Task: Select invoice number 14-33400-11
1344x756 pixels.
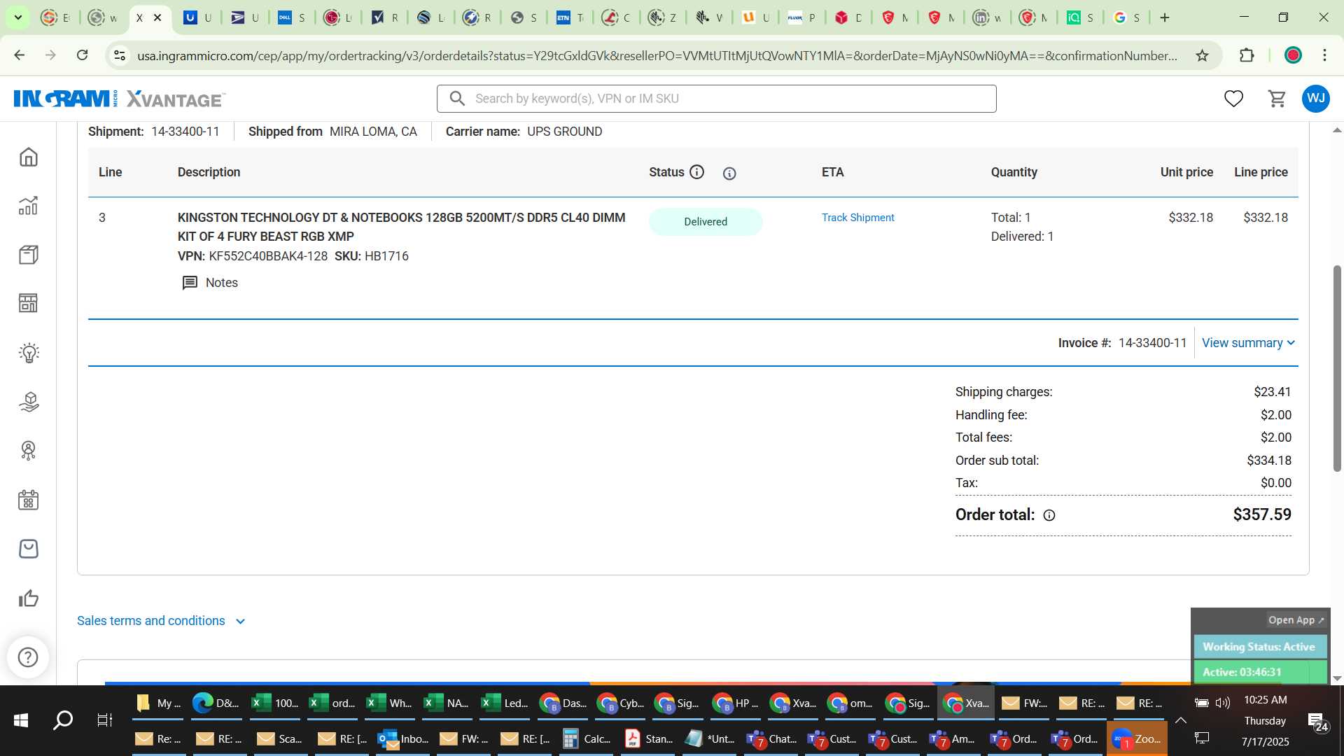Action: [x=1152, y=343]
